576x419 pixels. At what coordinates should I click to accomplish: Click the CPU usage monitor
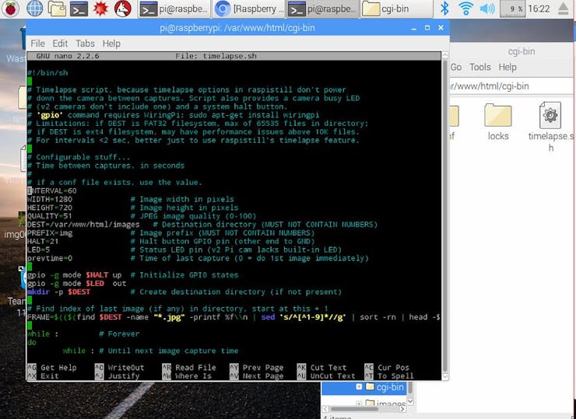tap(512, 9)
